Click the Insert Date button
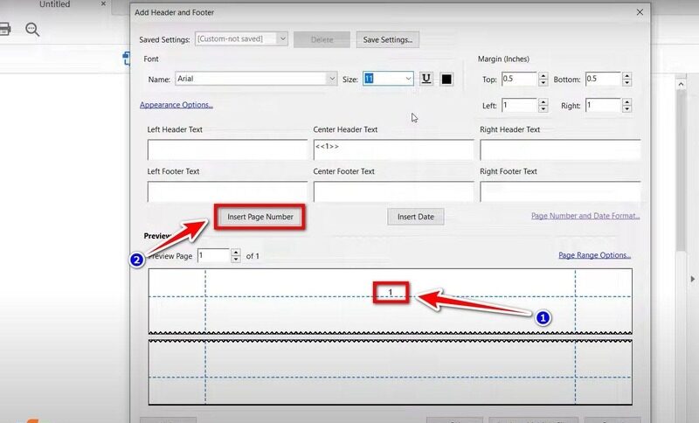 415,217
